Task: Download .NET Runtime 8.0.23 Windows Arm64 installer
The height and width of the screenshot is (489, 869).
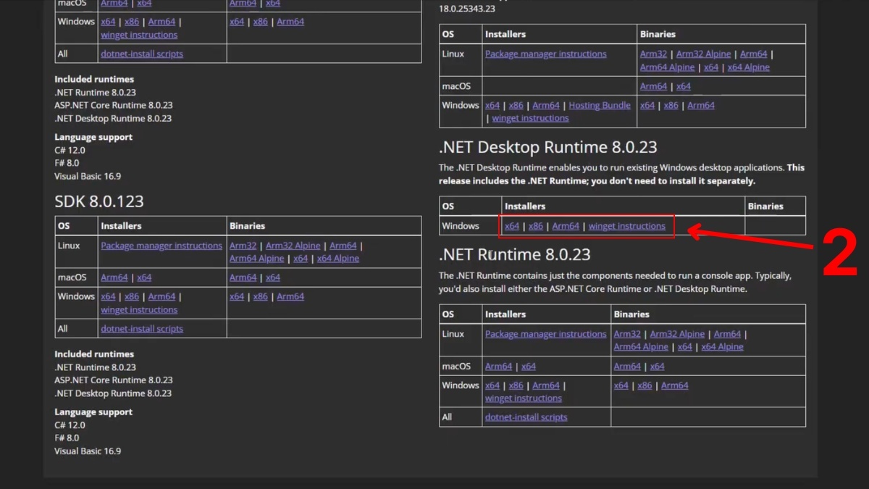Action: pos(546,385)
